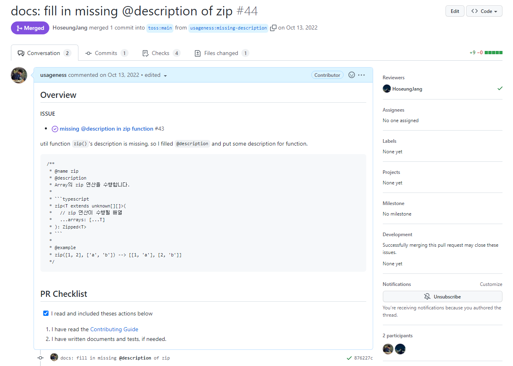Click Customize notifications link
Screen dimensions: 513x366
491,284
